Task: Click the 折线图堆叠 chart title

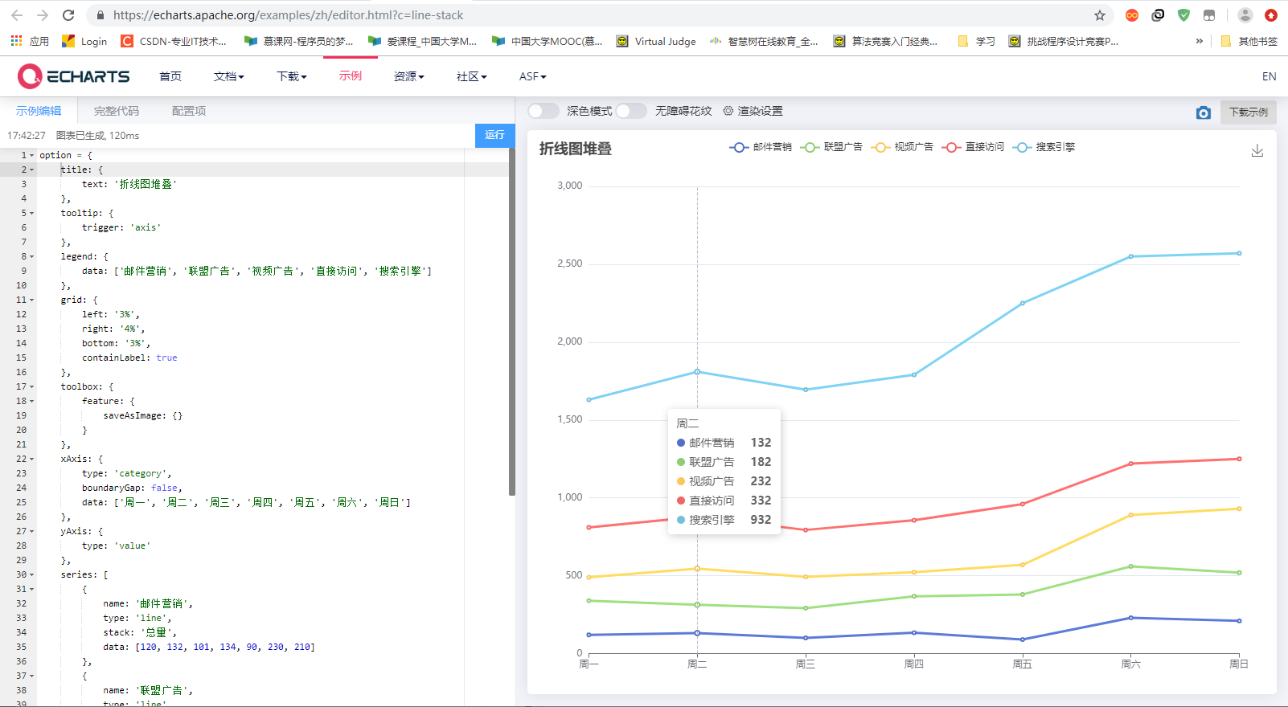Action: (575, 149)
